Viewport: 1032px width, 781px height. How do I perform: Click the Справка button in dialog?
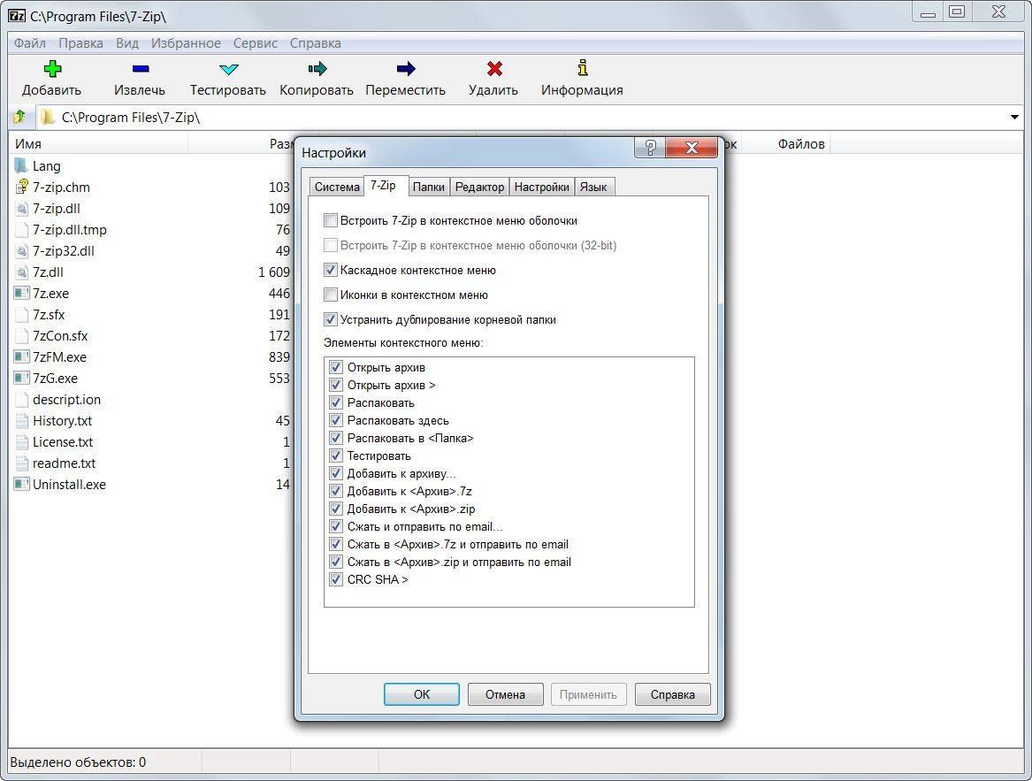click(673, 694)
